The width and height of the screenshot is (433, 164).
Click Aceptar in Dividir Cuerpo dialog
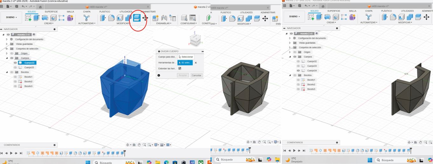click(183, 75)
